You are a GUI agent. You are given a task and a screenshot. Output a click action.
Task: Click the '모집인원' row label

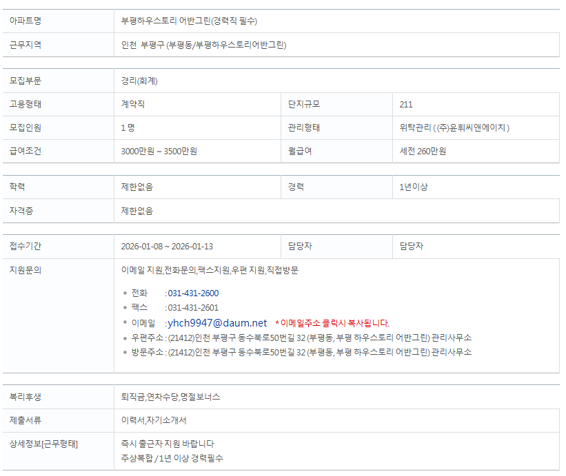tap(26, 127)
